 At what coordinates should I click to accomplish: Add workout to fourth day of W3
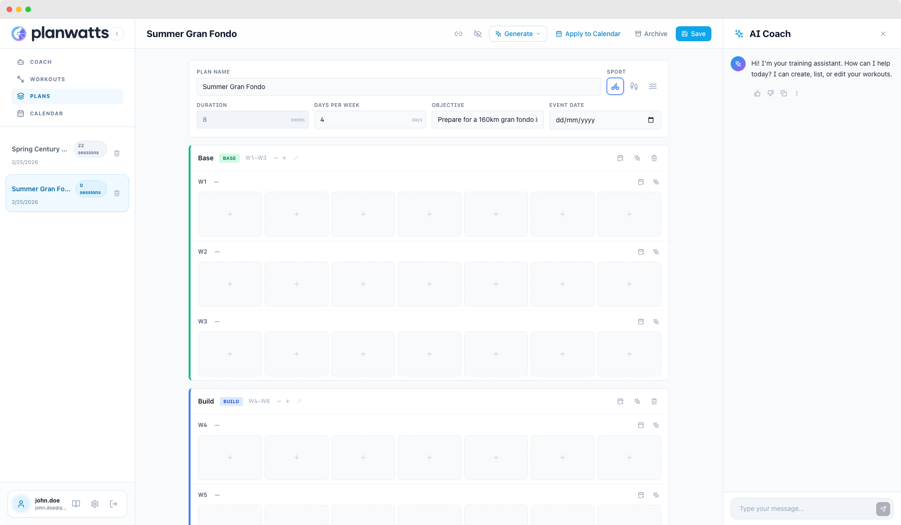[x=429, y=354]
